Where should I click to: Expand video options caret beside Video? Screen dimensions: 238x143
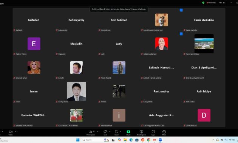click(x=15, y=132)
